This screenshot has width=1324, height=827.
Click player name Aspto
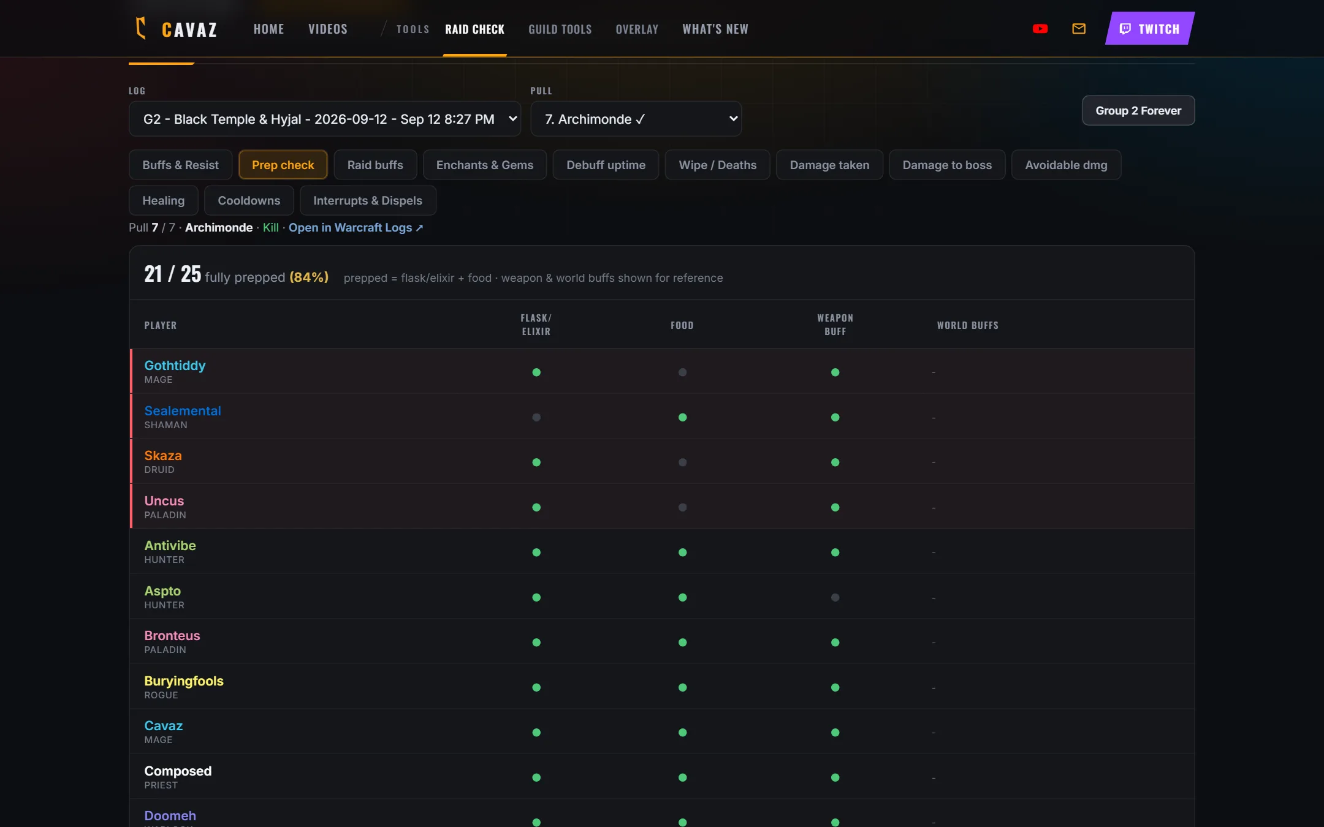162,591
